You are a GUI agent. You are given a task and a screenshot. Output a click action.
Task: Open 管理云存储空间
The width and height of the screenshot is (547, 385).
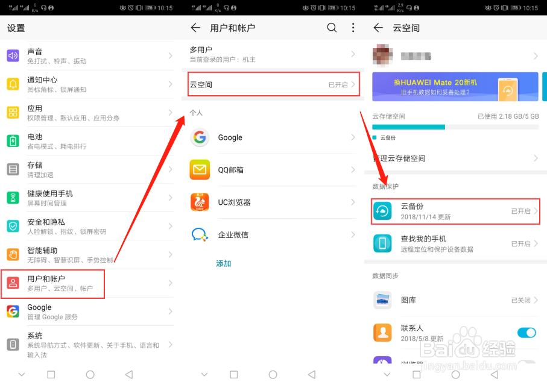pyautogui.click(x=455, y=158)
